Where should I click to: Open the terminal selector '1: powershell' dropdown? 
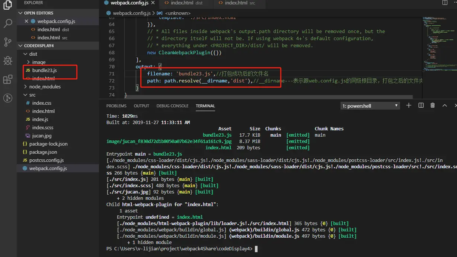click(370, 106)
